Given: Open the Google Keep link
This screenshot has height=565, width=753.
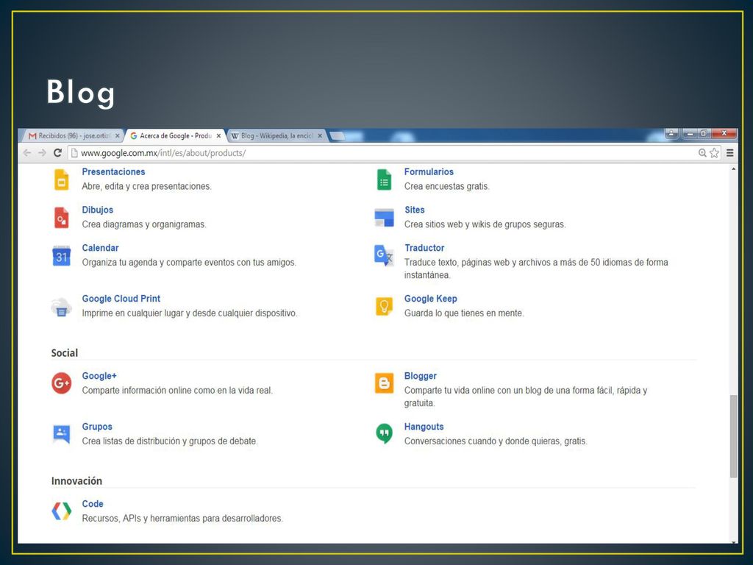Looking at the screenshot, I should coord(431,299).
